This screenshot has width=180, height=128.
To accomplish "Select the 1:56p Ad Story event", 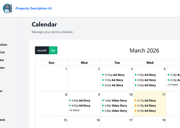I will tap(145, 75).
